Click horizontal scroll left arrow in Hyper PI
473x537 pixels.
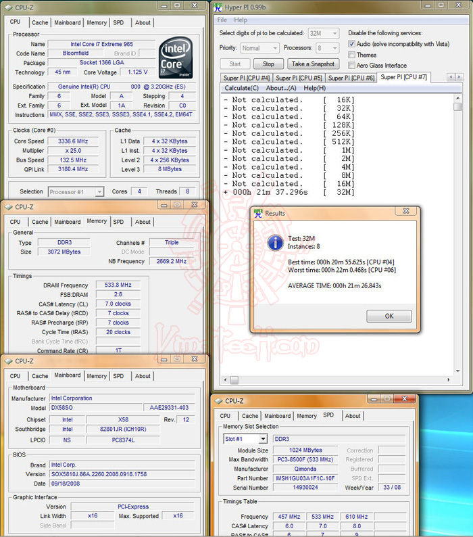tap(225, 379)
